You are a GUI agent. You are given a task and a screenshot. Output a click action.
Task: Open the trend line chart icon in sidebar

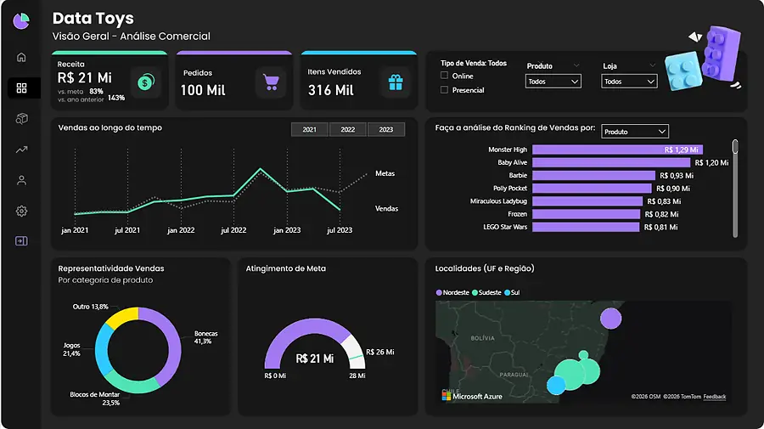(21, 150)
